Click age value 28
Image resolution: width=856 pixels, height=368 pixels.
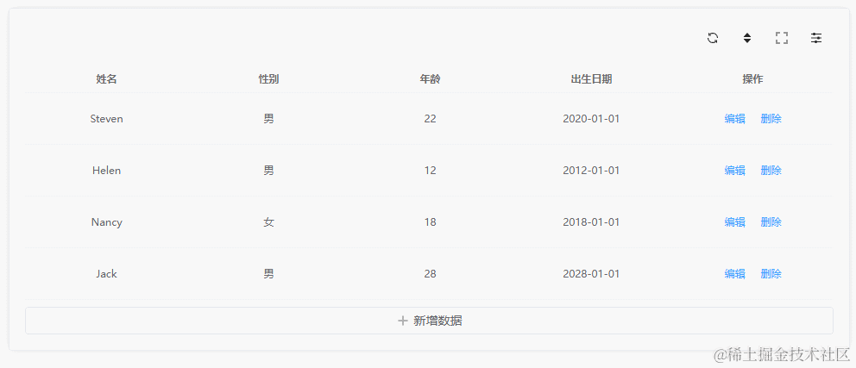pos(431,274)
